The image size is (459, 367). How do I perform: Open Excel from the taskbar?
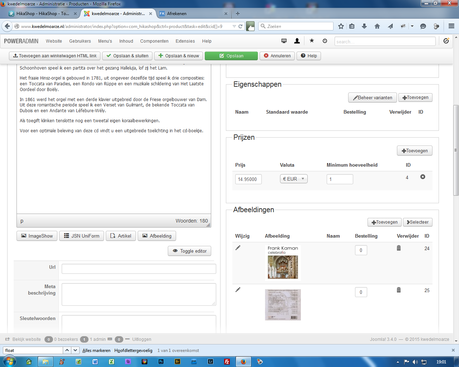[x=112, y=362]
